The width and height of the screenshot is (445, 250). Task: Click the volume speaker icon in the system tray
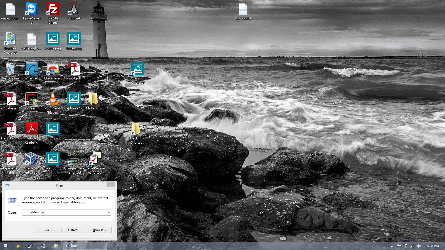419,246
